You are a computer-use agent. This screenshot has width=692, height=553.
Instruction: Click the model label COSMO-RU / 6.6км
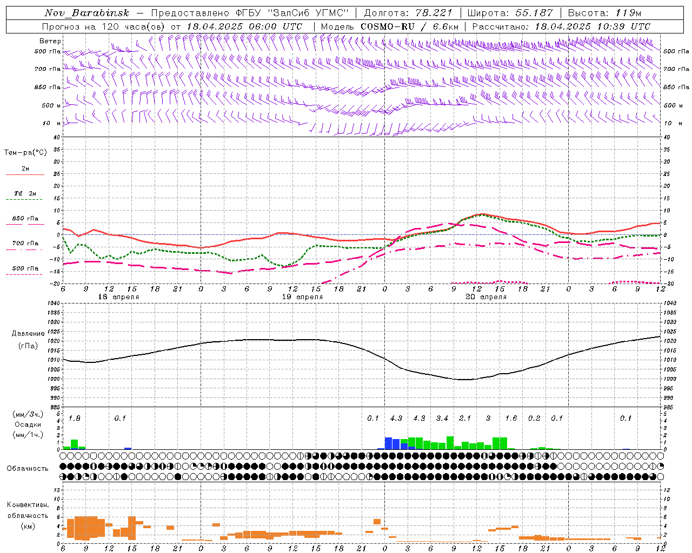pos(409,26)
